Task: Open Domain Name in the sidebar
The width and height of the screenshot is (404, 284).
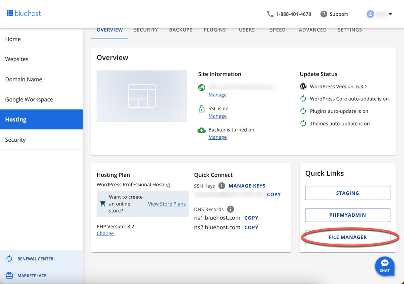Action: 41,79
